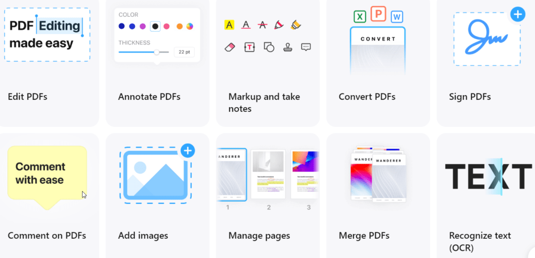Open the Comment on PDFs label

(x=46, y=236)
